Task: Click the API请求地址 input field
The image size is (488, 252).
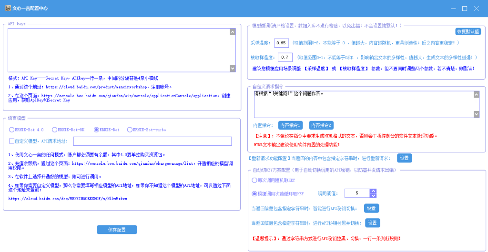Action: click(152, 141)
